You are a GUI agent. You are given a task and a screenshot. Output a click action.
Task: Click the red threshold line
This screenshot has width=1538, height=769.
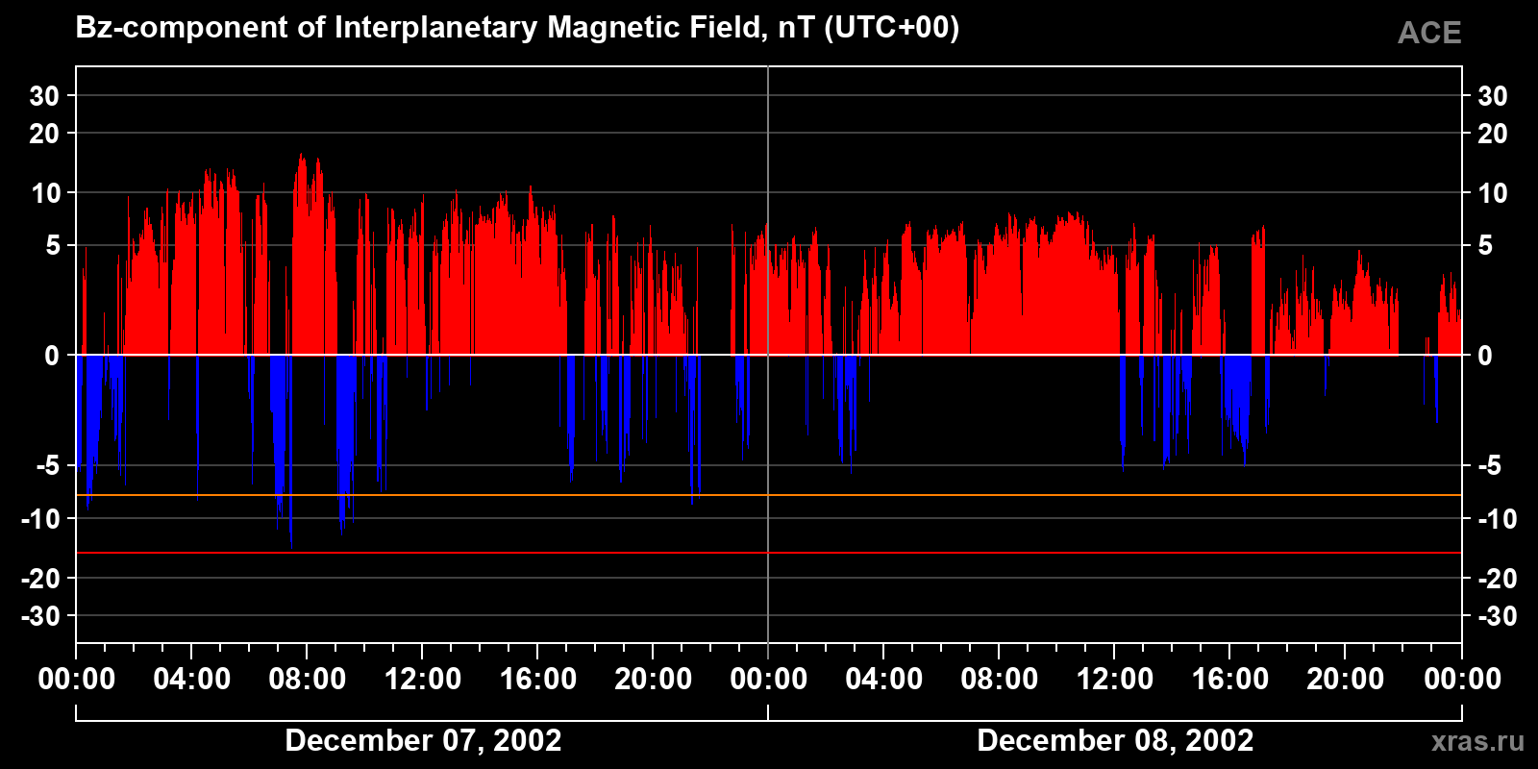(x=769, y=553)
